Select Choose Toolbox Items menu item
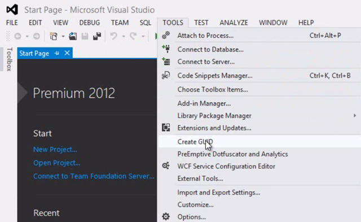Image resolution: width=361 pixels, height=222 pixels. [x=259, y=89]
